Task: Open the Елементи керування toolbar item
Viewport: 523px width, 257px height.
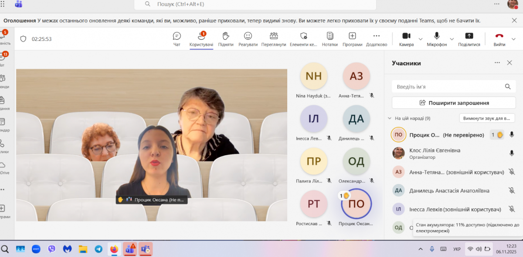Action: (303, 39)
